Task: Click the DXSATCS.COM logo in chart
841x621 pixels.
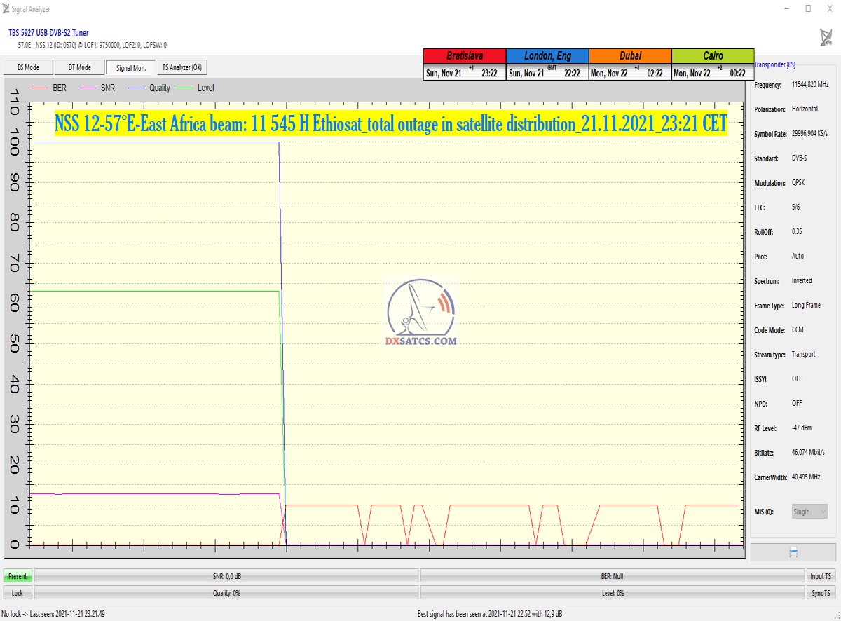Action: (x=421, y=313)
